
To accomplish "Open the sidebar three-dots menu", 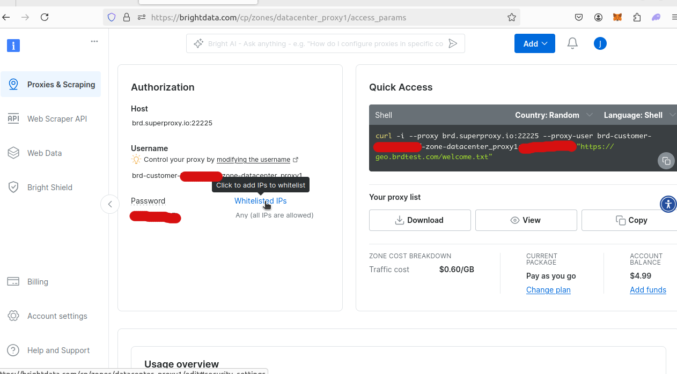I will point(94,41).
